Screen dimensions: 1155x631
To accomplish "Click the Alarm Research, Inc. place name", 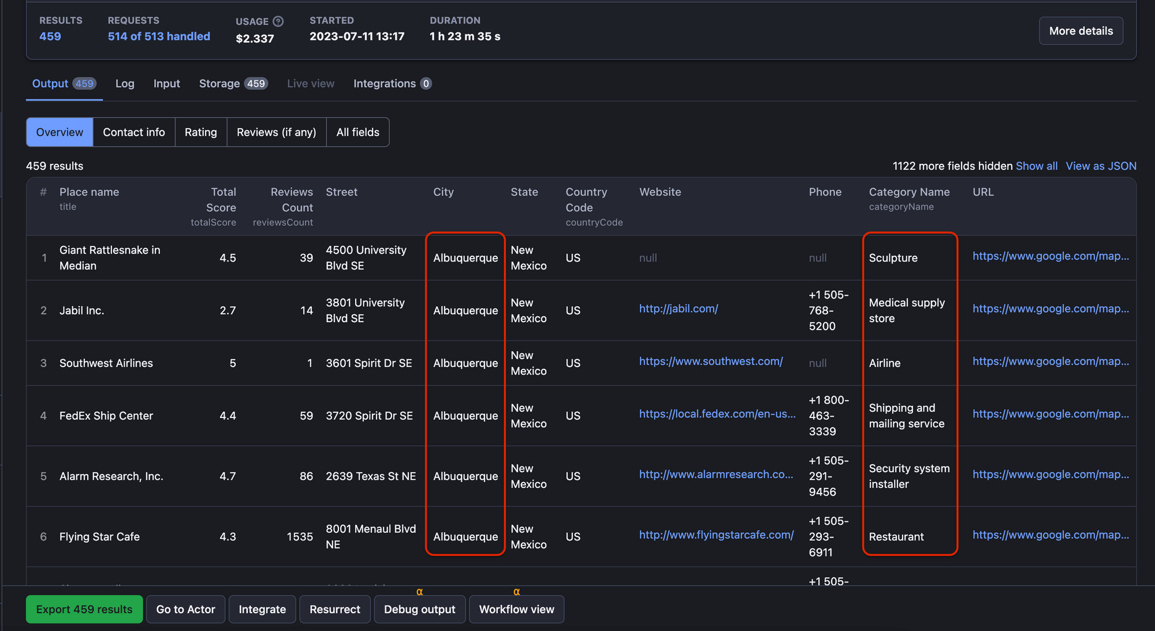I will pyautogui.click(x=111, y=476).
